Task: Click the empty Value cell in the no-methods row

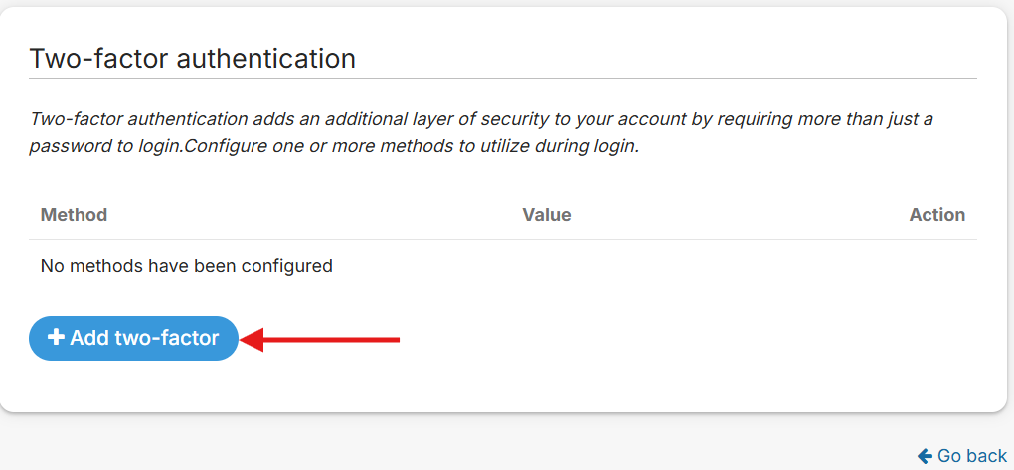Action: coord(547,266)
